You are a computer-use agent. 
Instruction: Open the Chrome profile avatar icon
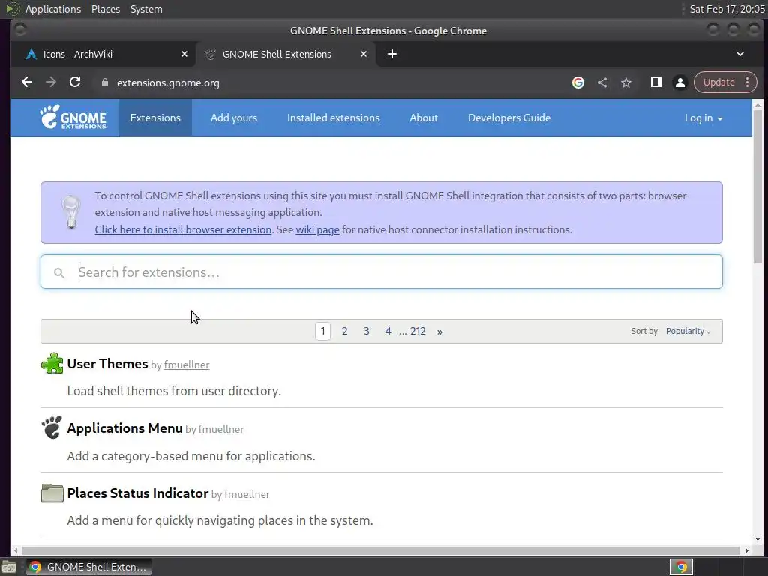(679, 82)
